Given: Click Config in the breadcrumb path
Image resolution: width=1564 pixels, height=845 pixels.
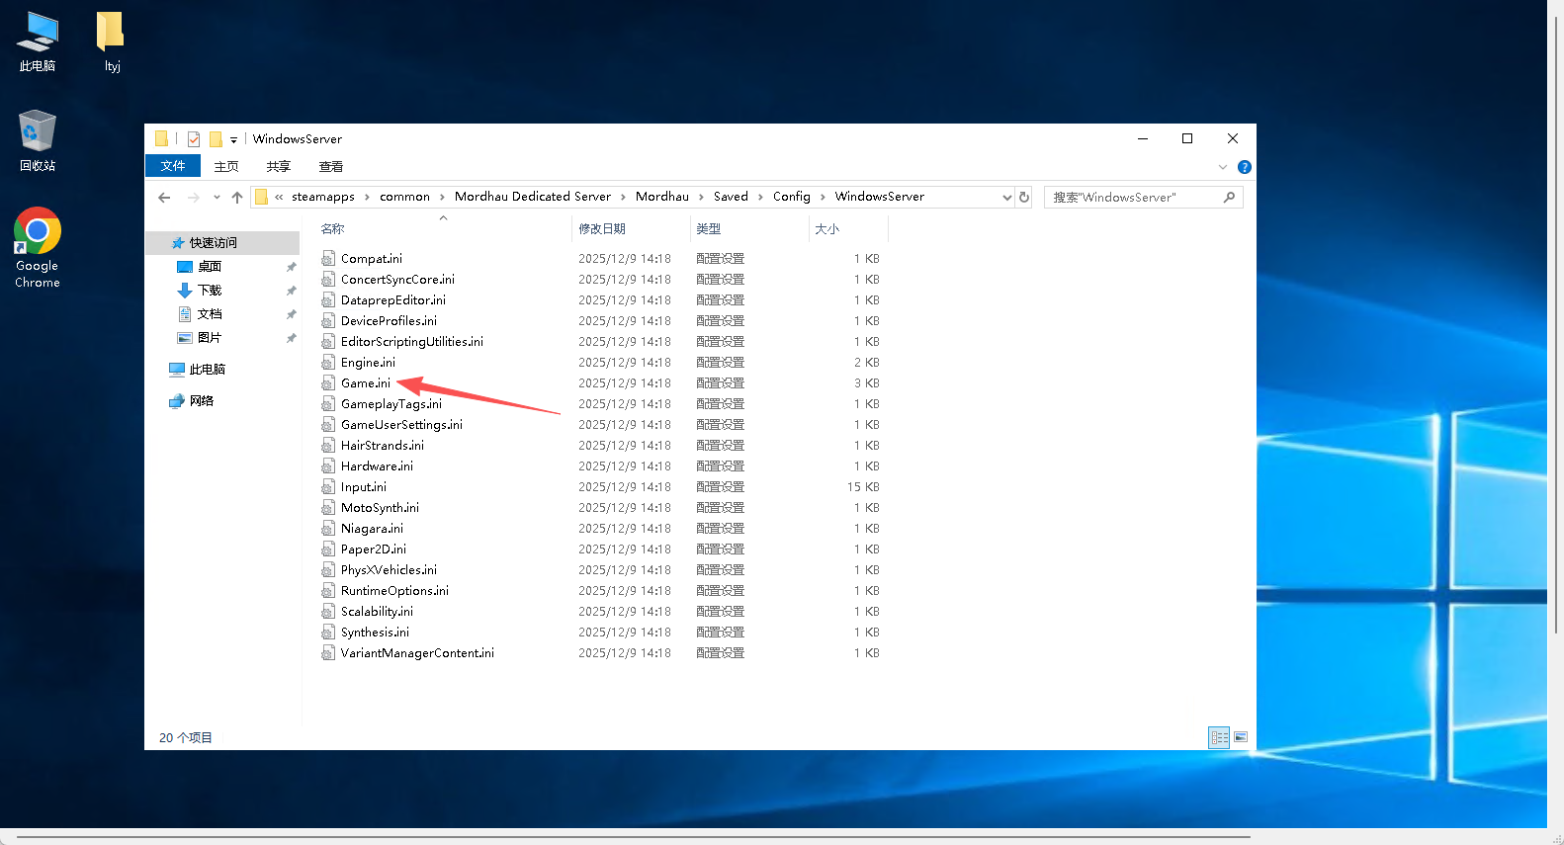Looking at the screenshot, I should click(x=791, y=197).
